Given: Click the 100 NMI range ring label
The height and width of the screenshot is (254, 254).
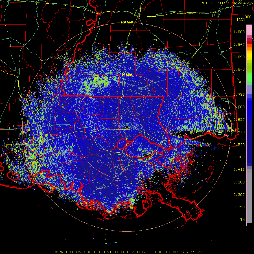Looking at the screenshot, I should point(127,22).
